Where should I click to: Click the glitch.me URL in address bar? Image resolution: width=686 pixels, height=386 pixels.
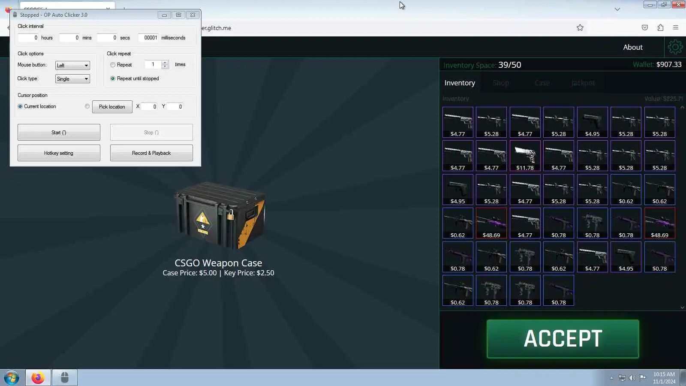click(217, 28)
